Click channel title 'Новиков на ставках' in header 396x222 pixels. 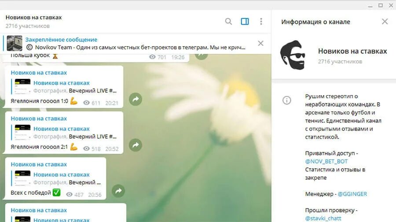pyautogui.click(x=33, y=18)
